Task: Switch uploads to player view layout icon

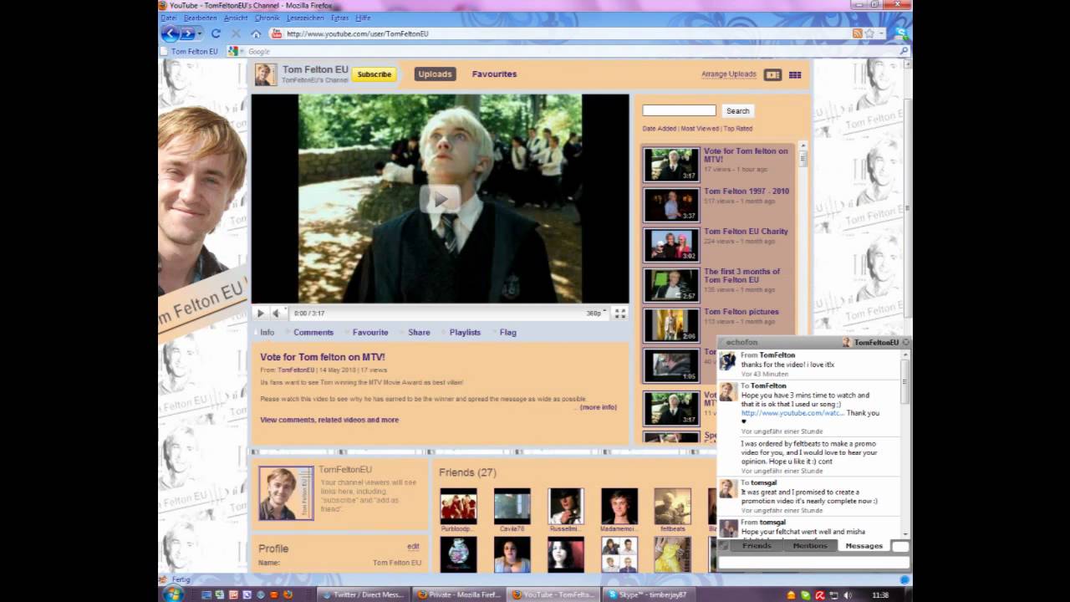Action: point(772,74)
